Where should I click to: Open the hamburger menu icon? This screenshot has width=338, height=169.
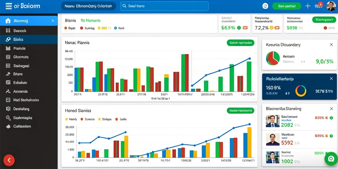pos(8,6)
